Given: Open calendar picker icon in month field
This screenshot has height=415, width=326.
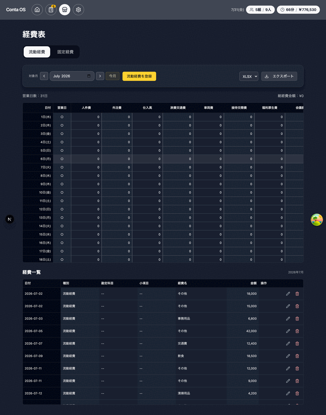Looking at the screenshot, I should (x=89, y=76).
